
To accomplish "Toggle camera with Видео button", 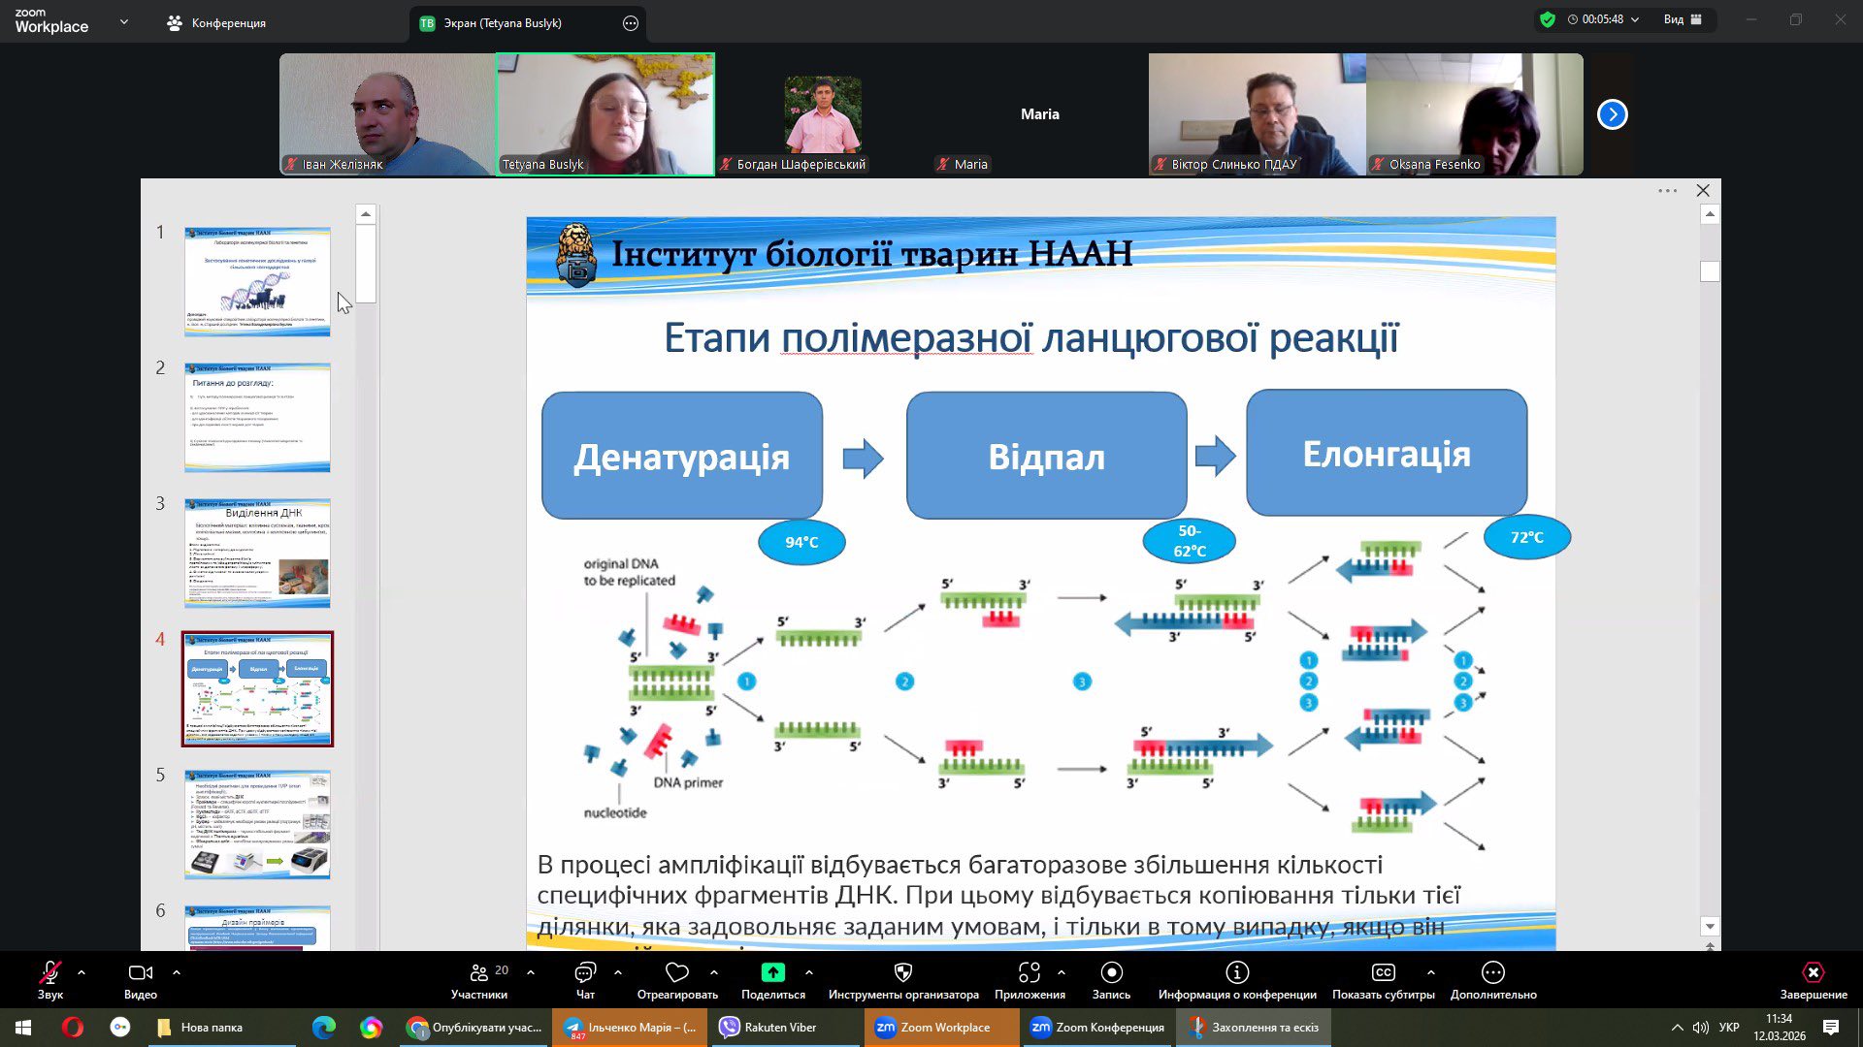I will [x=140, y=972].
